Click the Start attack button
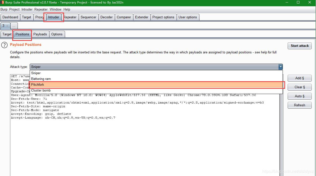 300,46
